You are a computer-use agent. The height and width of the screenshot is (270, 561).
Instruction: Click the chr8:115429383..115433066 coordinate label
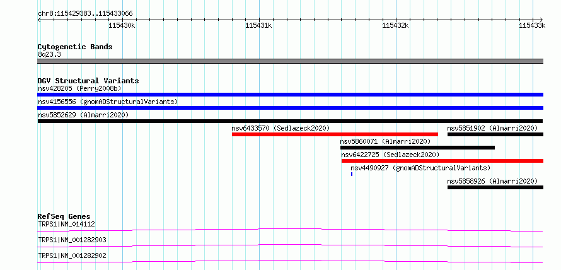[x=85, y=14]
